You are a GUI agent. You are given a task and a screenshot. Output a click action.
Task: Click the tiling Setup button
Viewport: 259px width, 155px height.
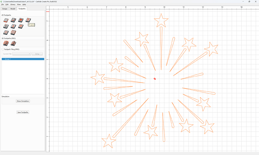click(37, 54)
